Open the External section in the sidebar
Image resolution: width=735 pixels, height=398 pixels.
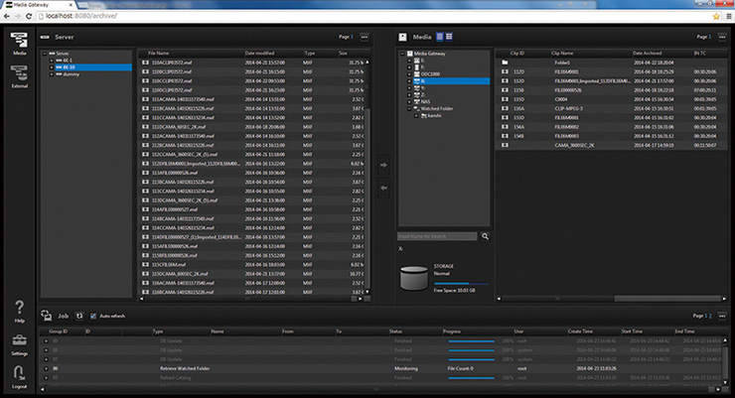pyautogui.click(x=19, y=72)
